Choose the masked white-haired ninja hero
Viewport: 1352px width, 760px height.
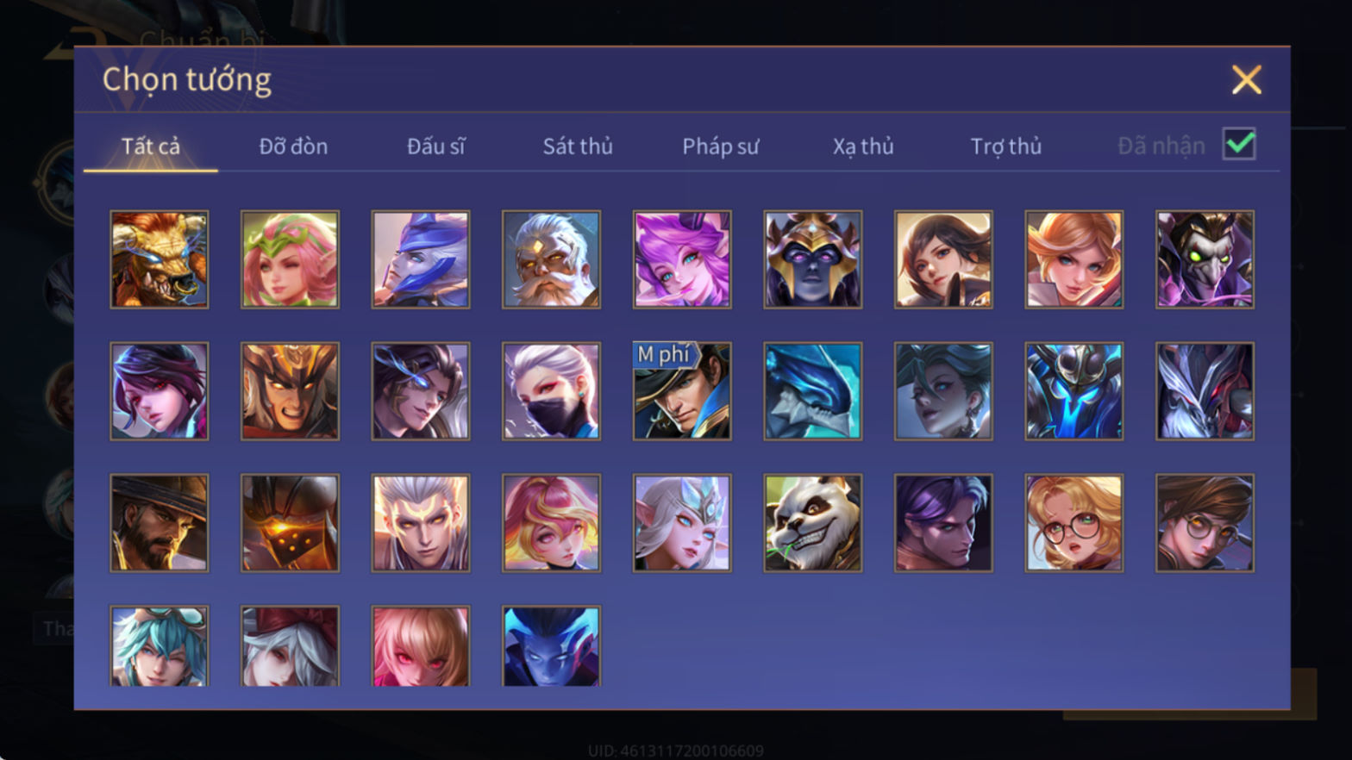(x=551, y=391)
